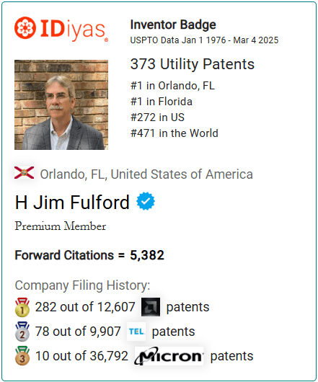Screen dimensions: 318x382
Task: Click the H Jim Fulford name
Action: coord(72,203)
